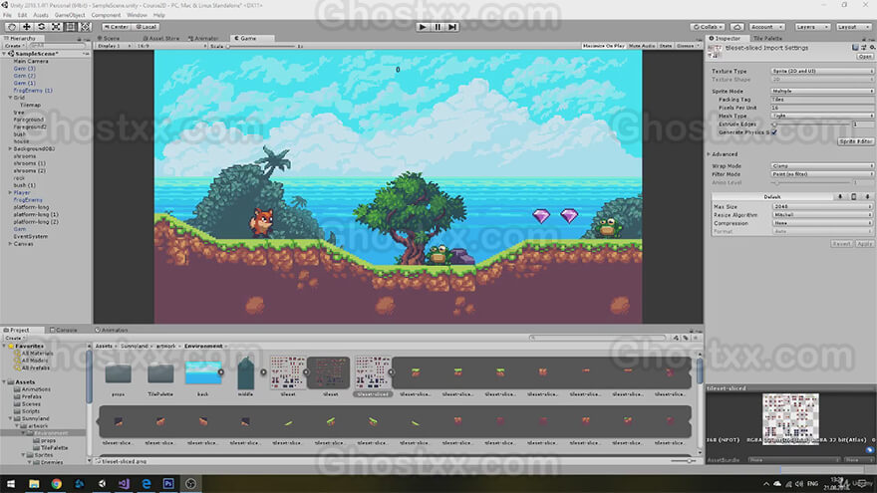Click the Sprite Editor button
Screen dimensions: 877x493
[x=855, y=141]
